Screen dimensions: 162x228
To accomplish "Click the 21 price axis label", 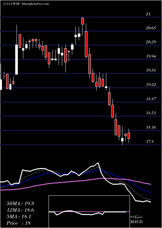I will pyautogui.click(x=148, y=14).
